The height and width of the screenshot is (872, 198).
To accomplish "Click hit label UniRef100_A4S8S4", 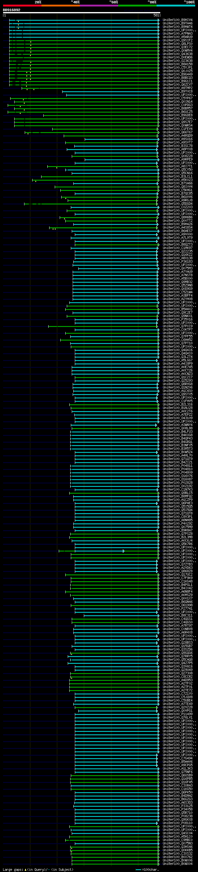I will tap(177, 227).
